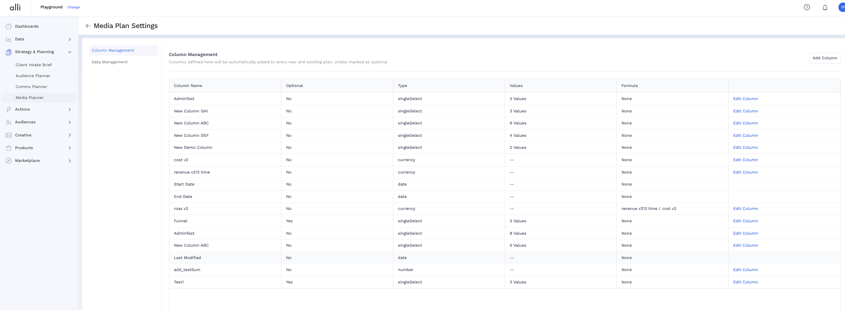Click the Marketplace compass icon

coord(9,161)
